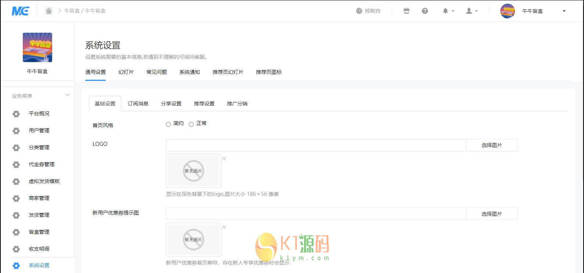Switch to the 通用设置 tab
The height and width of the screenshot is (273, 584).
95,72
